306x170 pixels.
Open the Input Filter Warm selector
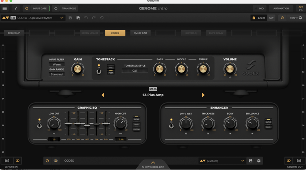coord(57,65)
